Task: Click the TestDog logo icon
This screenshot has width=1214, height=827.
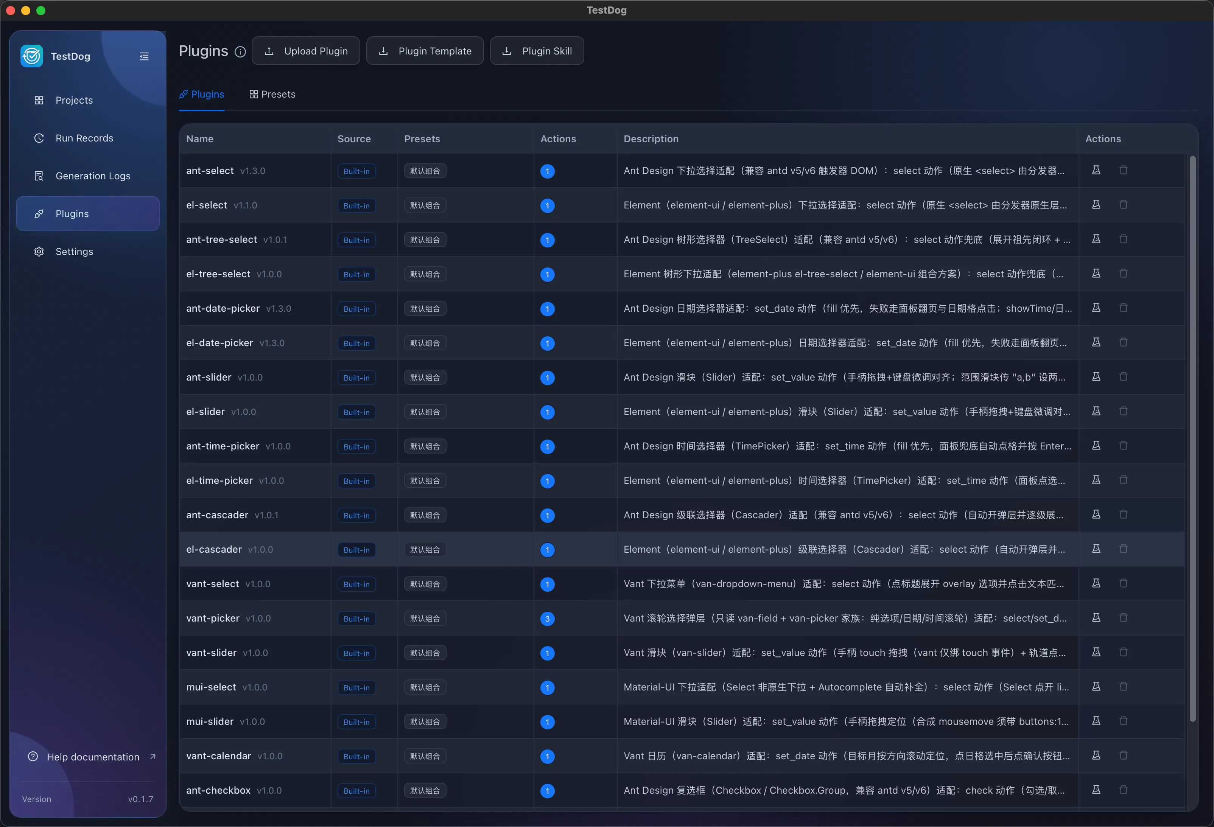Action: tap(32, 56)
